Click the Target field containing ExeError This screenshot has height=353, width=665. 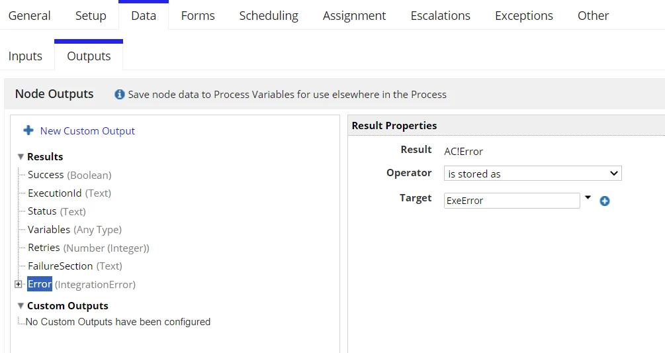click(512, 201)
